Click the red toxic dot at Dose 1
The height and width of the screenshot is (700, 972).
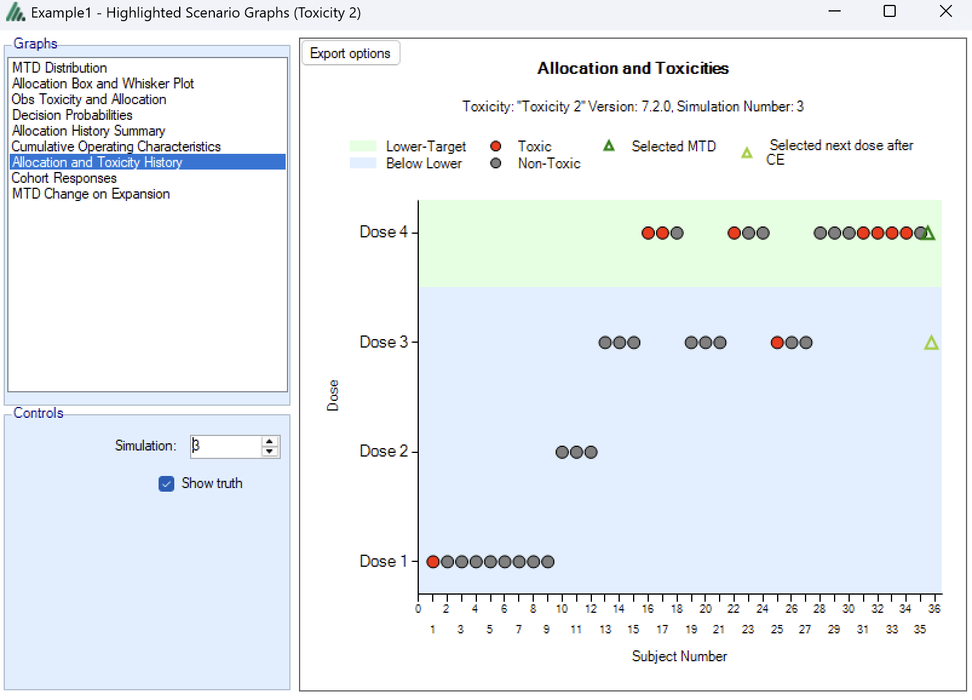pos(433,562)
